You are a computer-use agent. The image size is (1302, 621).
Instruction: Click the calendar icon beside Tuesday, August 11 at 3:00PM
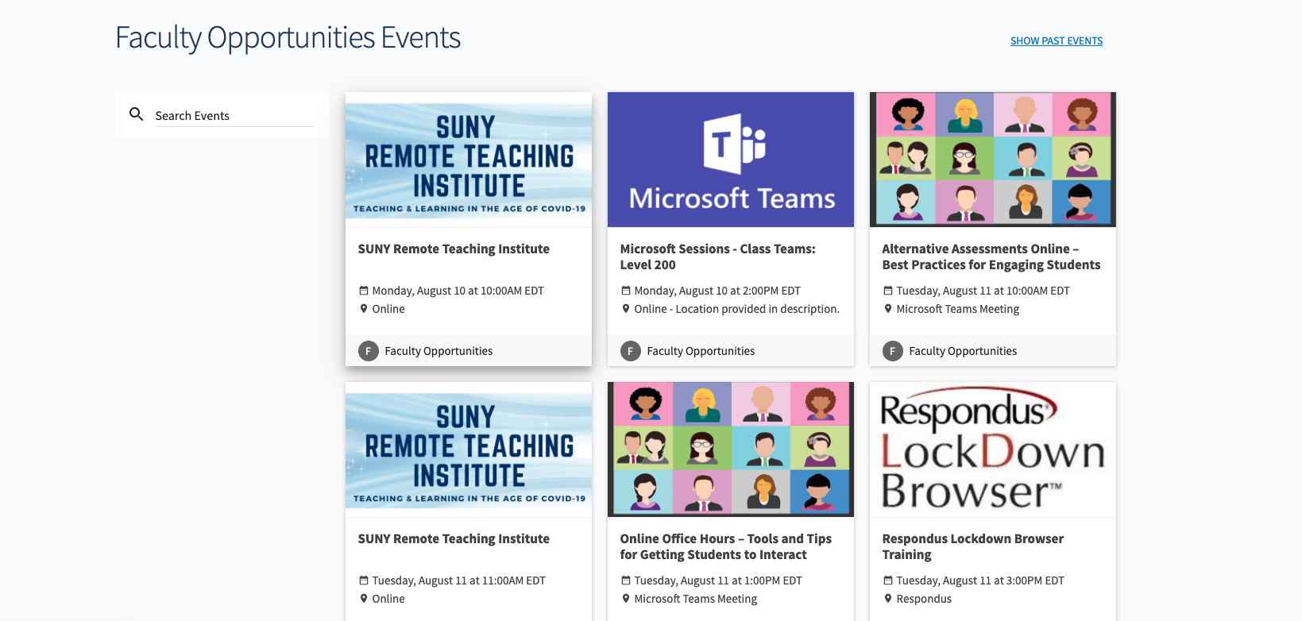(888, 580)
